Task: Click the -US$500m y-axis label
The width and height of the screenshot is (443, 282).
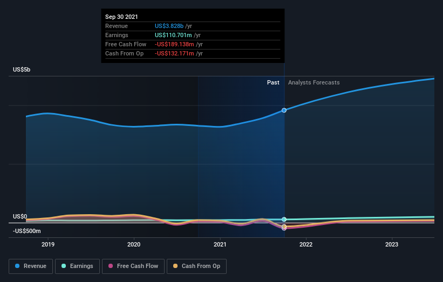Action: coord(27,231)
